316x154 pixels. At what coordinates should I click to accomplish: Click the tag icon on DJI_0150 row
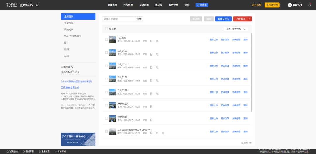point(157,68)
